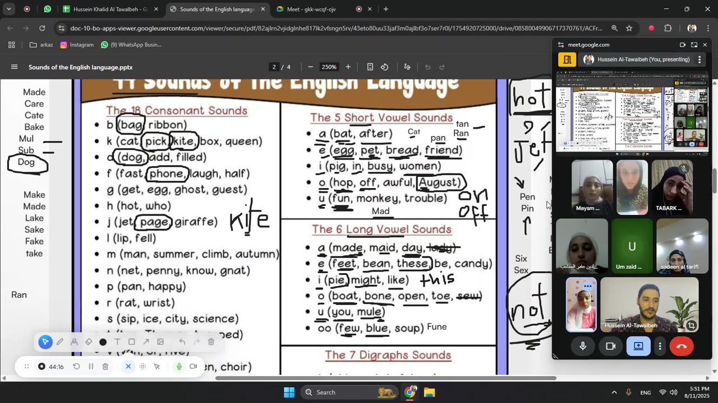Discard recording using trash icon
The width and height of the screenshot is (718, 403).
click(x=105, y=367)
